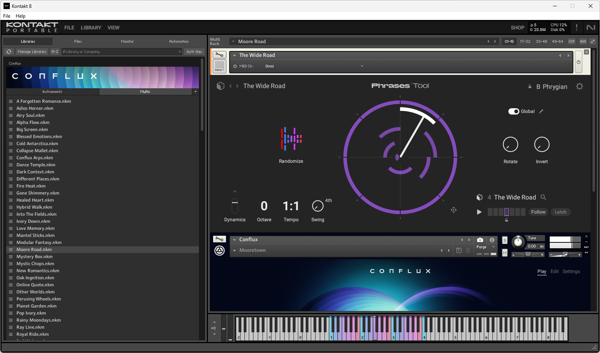Expand The Wide Road tool menu
Screen dimensions: 600x353
click(234, 55)
